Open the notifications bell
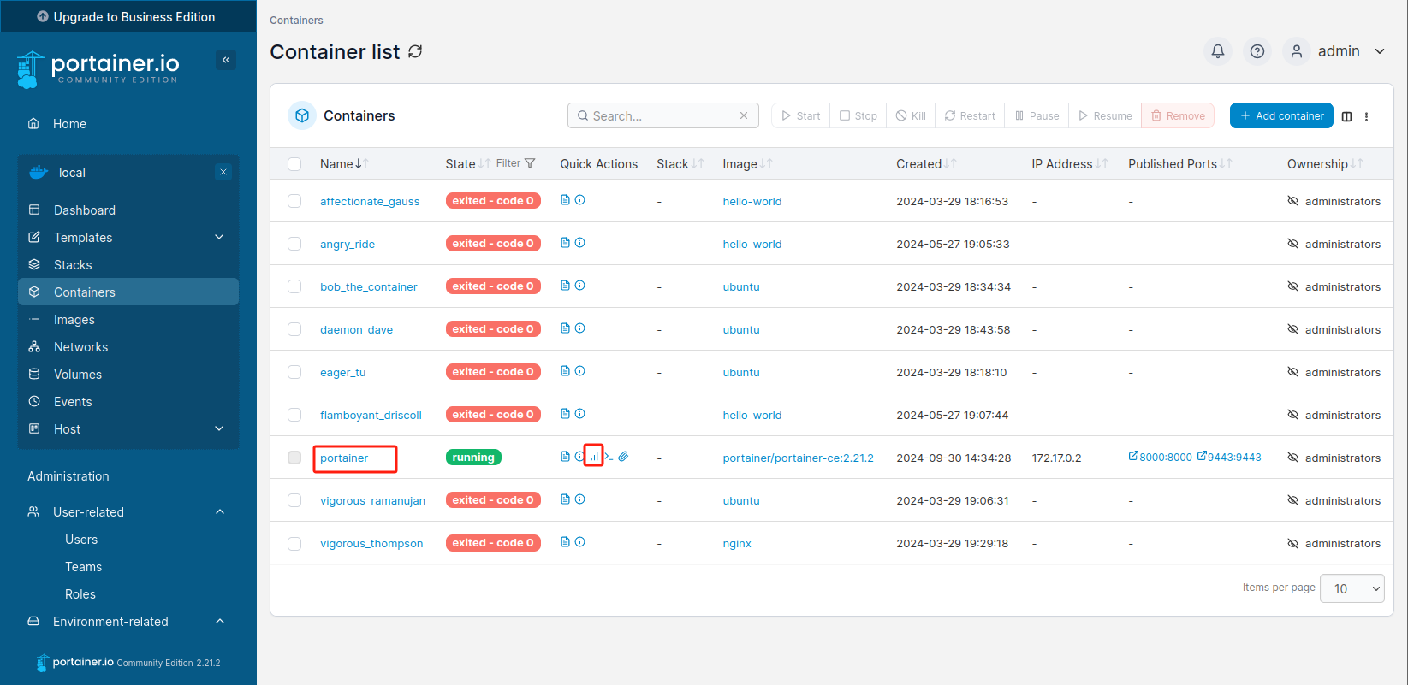The height and width of the screenshot is (685, 1408). point(1218,51)
